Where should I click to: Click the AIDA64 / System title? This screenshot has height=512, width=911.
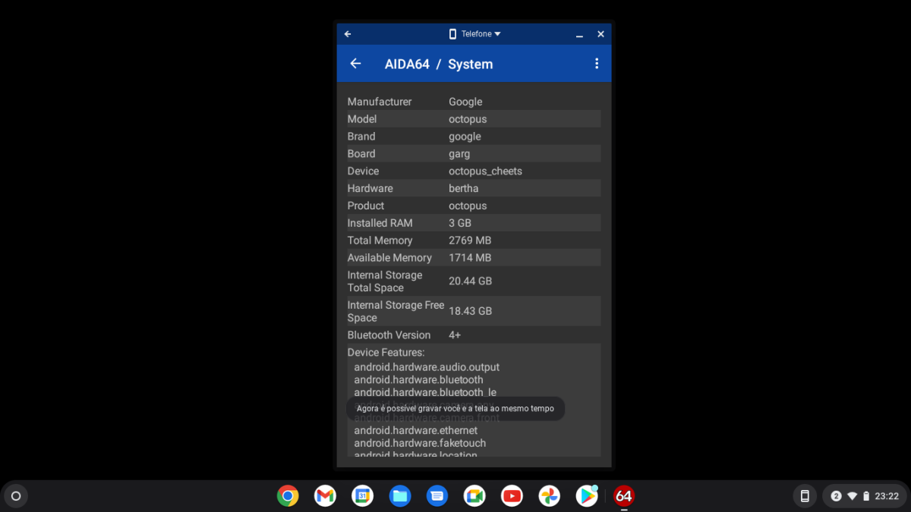(439, 64)
